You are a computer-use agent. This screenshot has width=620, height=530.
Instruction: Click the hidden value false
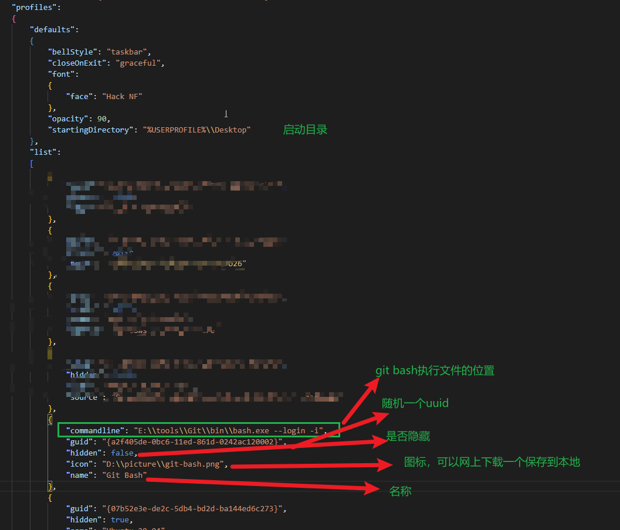[x=123, y=453]
